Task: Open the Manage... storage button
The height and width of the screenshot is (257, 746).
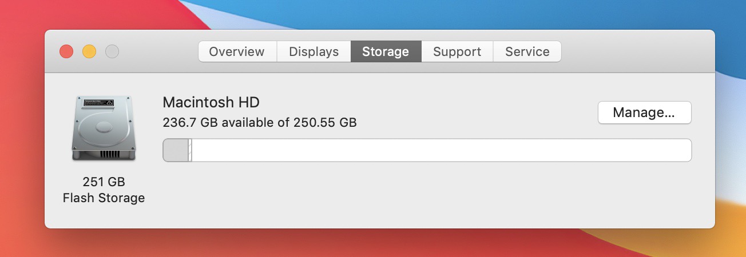Action: point(644,113)
